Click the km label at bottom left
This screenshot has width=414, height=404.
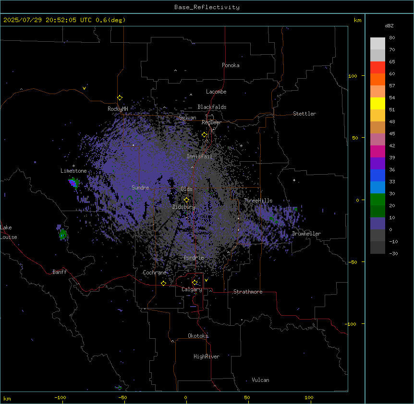[x=7, y=398]
